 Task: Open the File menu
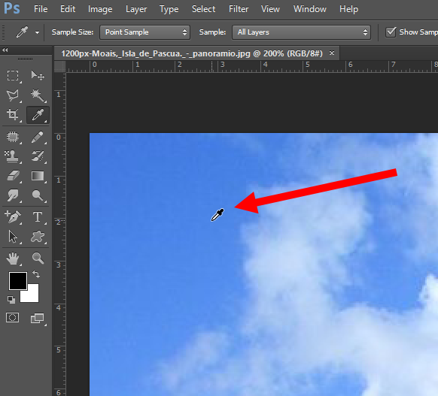[x=41, y=9]
